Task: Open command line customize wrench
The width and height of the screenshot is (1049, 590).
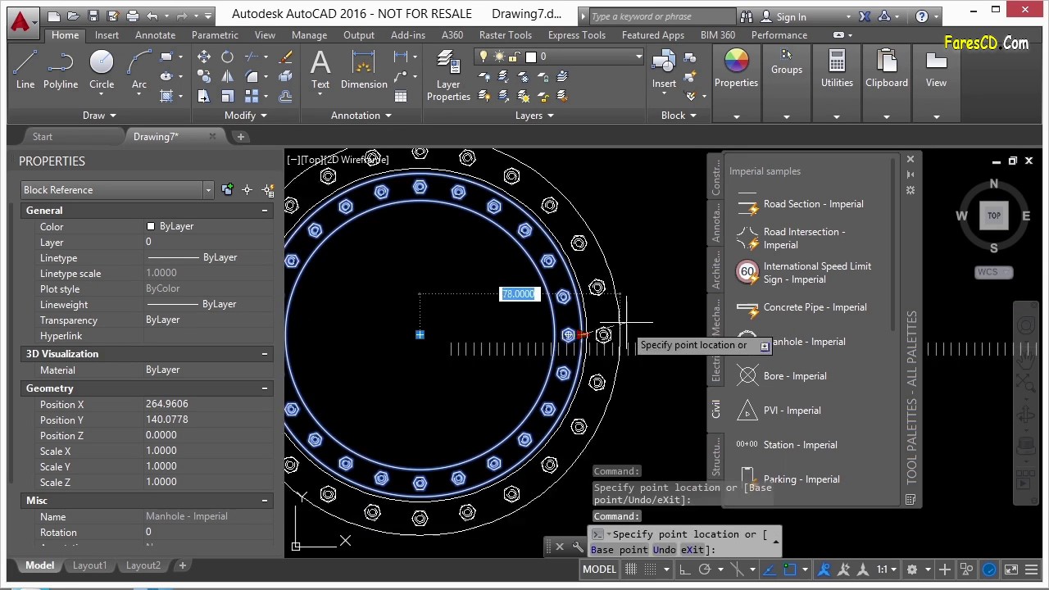Action: click(578, 547)
